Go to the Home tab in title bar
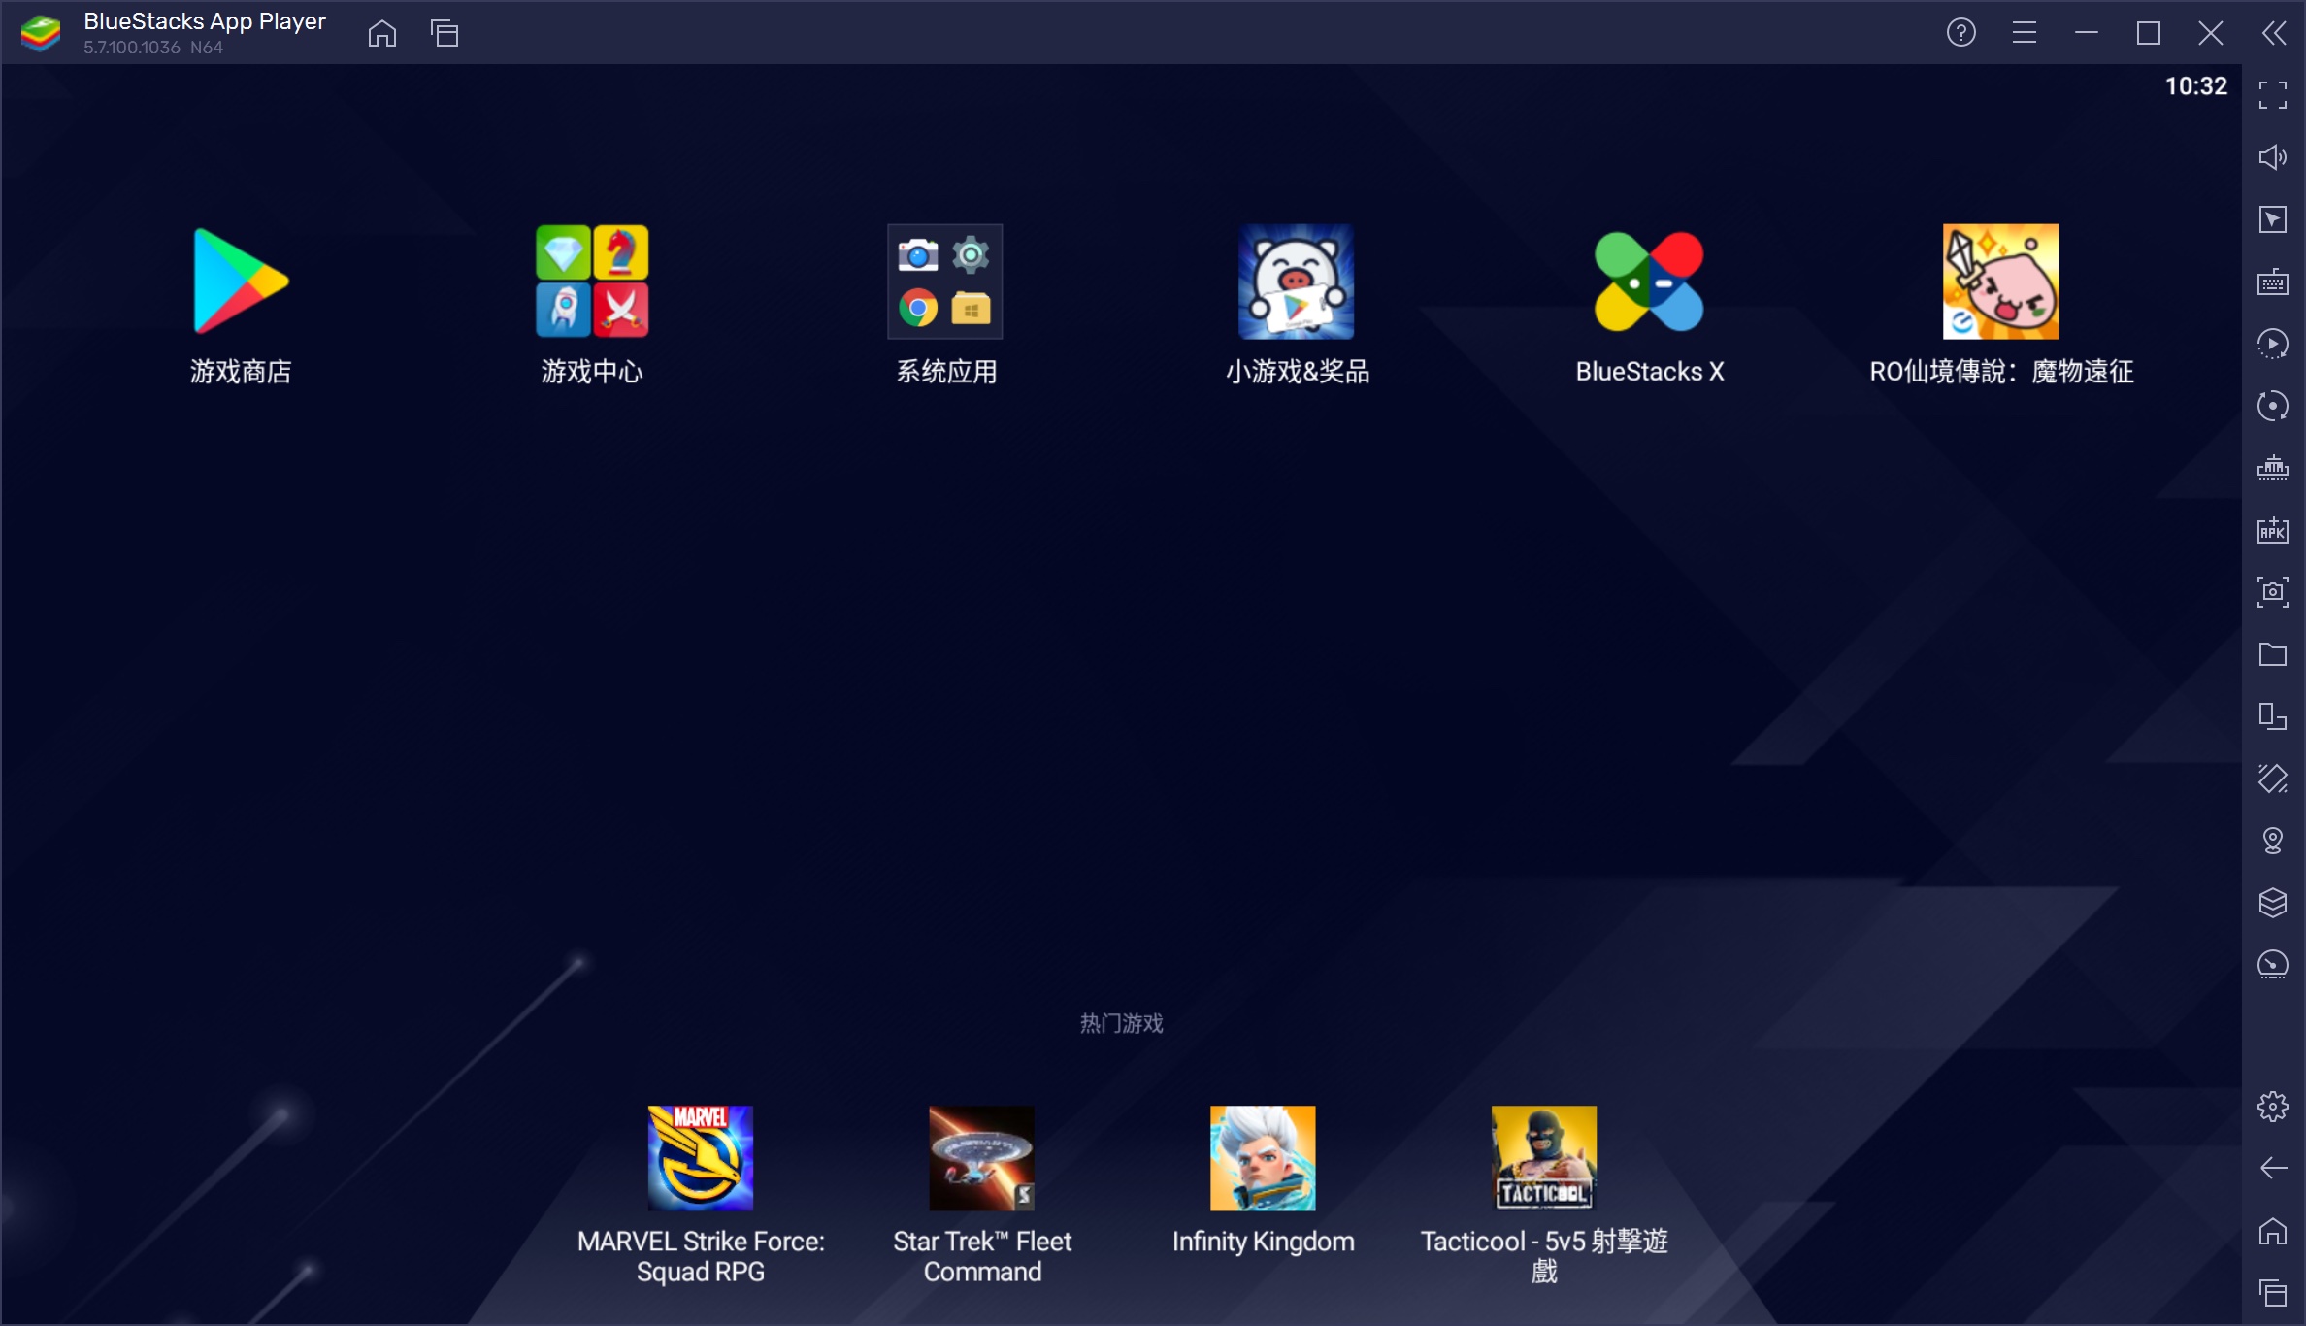Image resolution: width=2306 pixels, height=1326 pixels. 382,33
